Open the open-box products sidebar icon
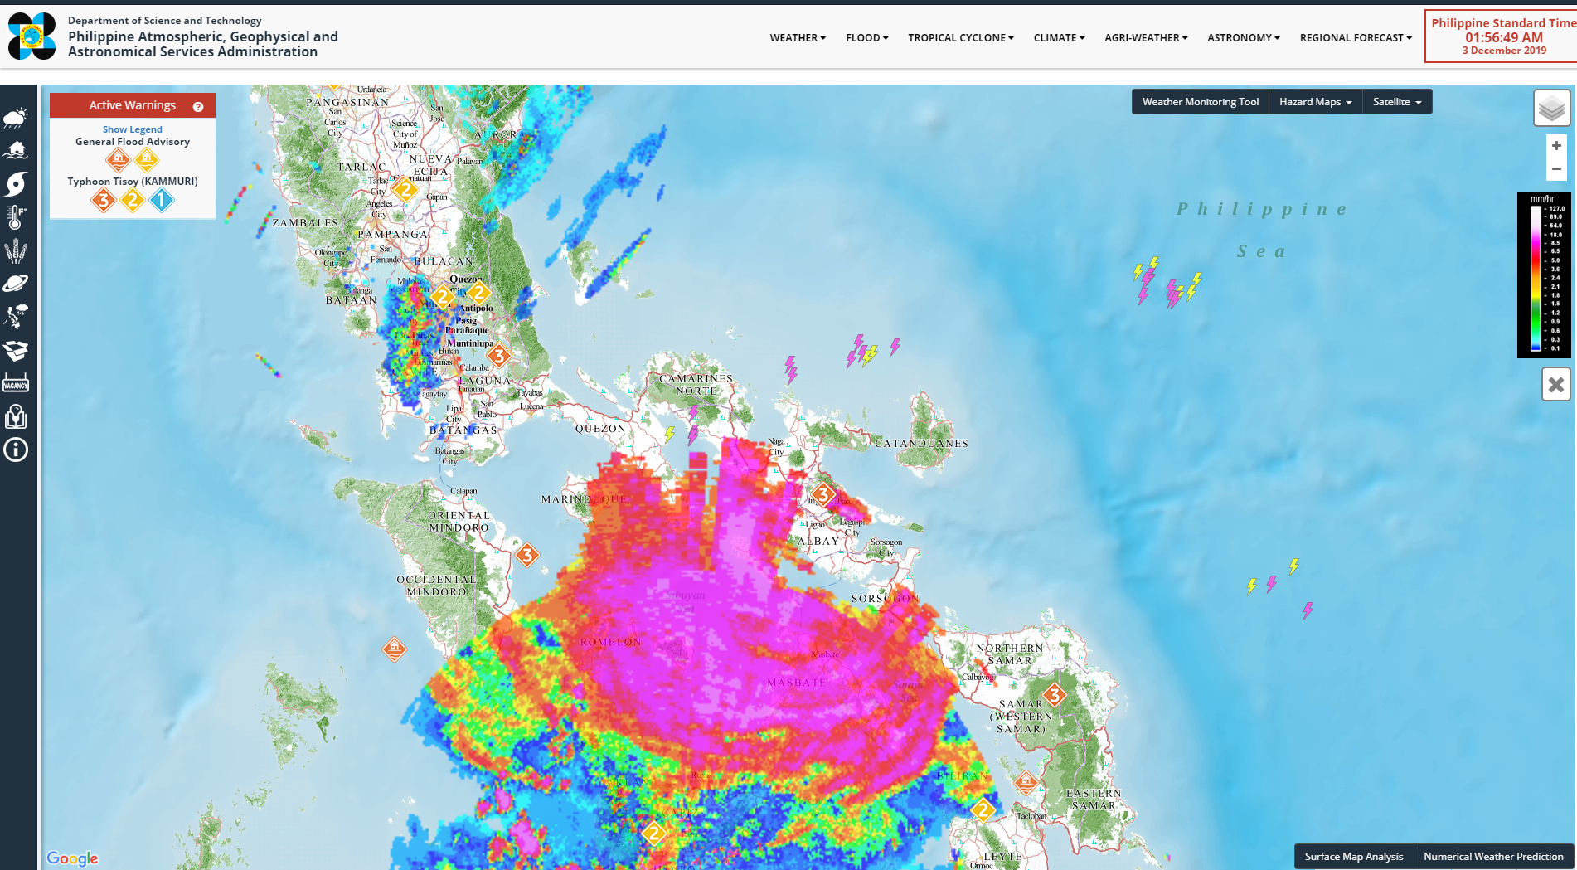Viewport: 1577px width, 870px height. (16, 350)
